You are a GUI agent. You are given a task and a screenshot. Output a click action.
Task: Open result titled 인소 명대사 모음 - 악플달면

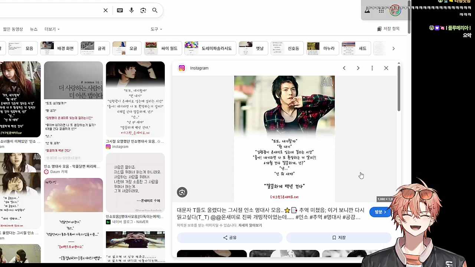point(72,167)
